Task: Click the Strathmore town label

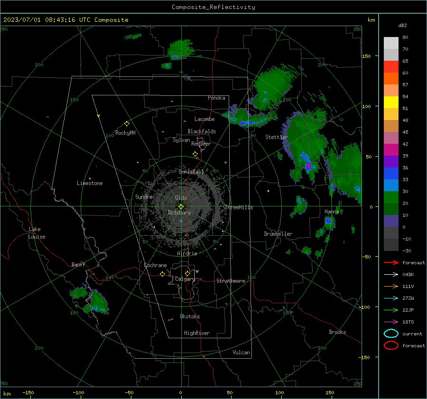Action: [231, 281]
